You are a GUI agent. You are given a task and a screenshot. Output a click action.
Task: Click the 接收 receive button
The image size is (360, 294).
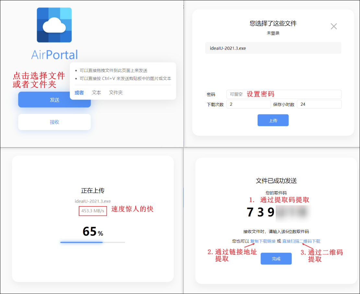tap(54, 122)
